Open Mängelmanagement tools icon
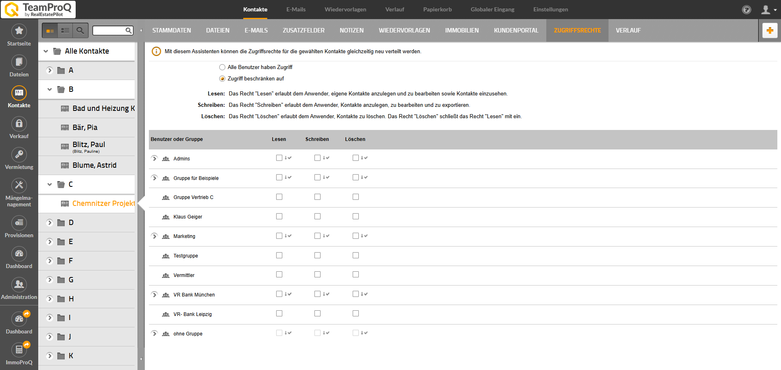 coord(19,186)
